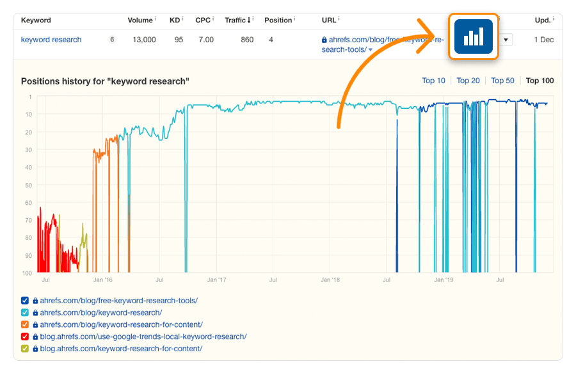Click the lock icon before table URL

click(x=324, y=40)
